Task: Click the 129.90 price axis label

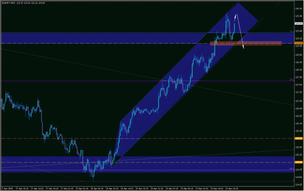Action: (299, 16)
